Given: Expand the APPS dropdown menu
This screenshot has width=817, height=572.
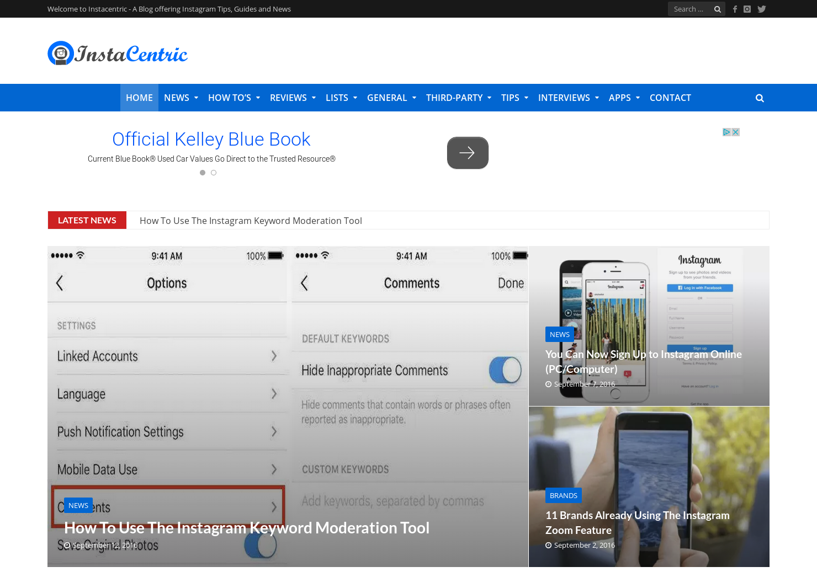Looking at the screenshot, I should [624, 98].
